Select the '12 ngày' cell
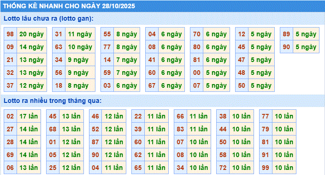This screenshot has height=175, width=325. [32, 85]
